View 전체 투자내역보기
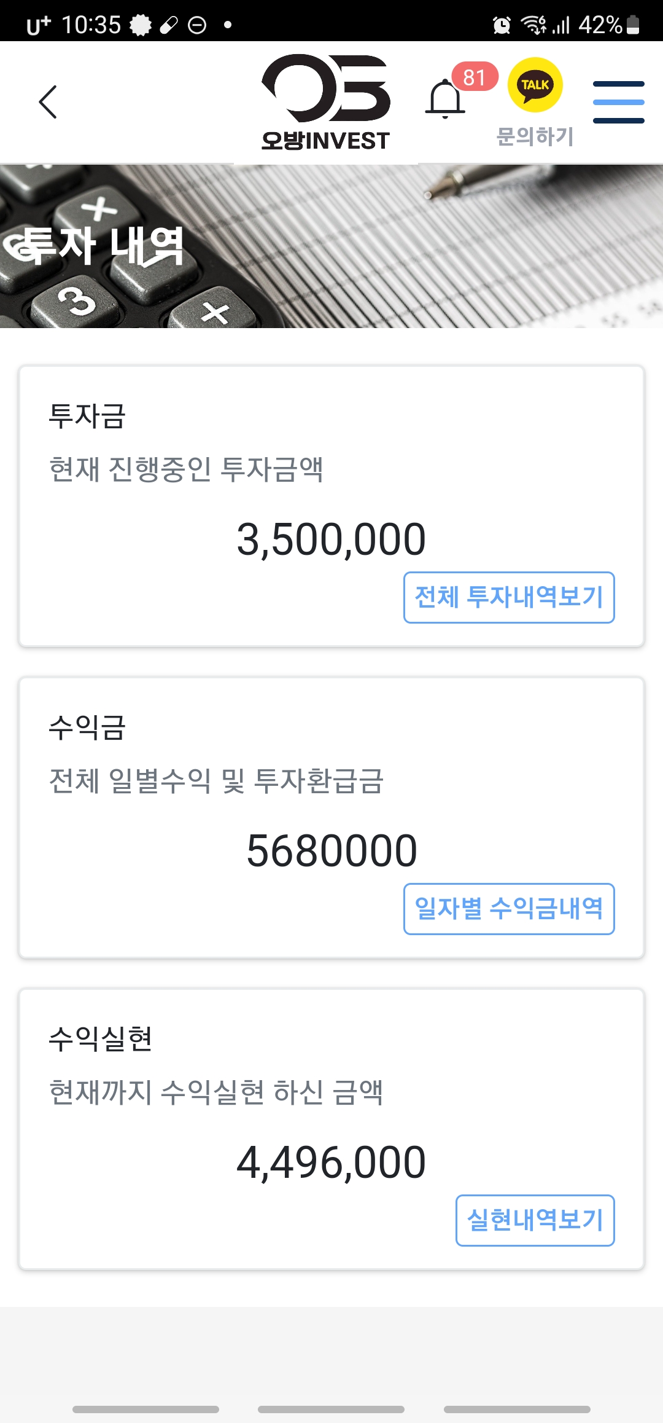The width and height of the screenshot is (663, 1423). 509,597
